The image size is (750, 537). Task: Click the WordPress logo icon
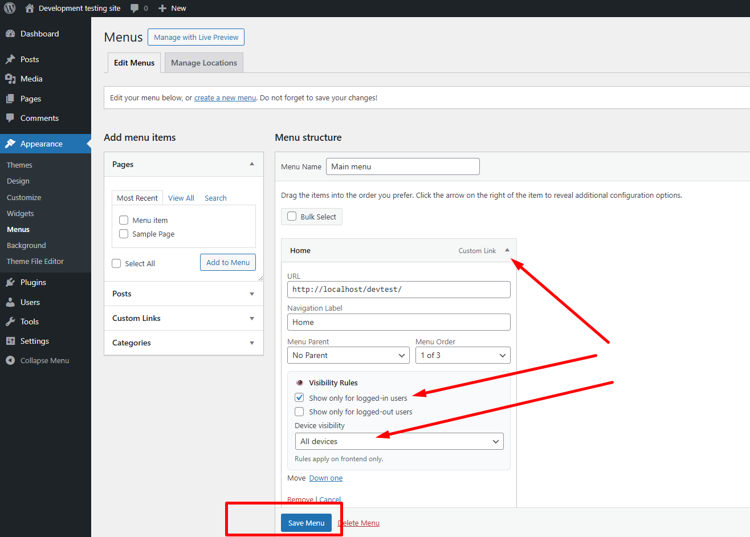click(10, 8)
